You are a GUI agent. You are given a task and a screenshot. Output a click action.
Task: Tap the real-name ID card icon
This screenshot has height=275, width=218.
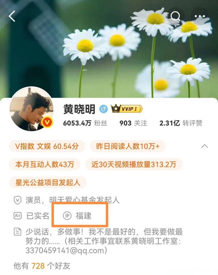(x=17, y=216)
